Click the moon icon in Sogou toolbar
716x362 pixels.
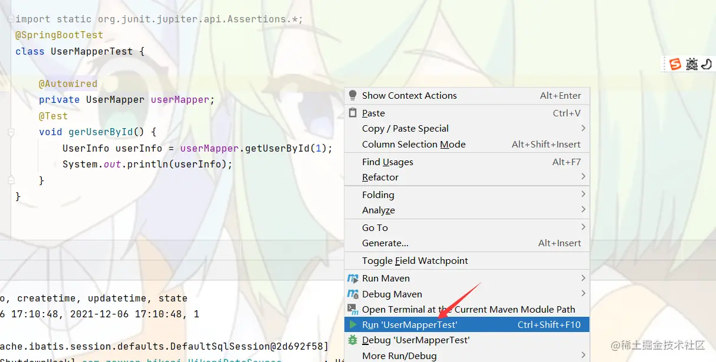click(707, 64)
